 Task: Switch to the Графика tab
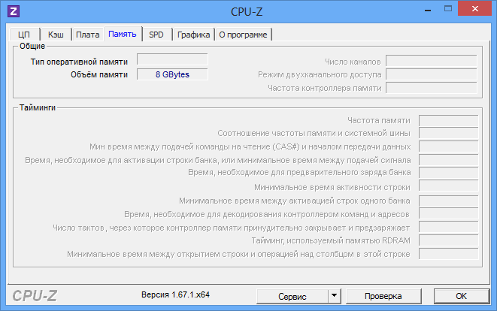[x=194, y=35]
